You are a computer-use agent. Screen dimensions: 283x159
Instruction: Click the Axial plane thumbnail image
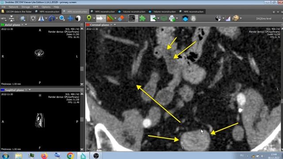click(39, 53)
